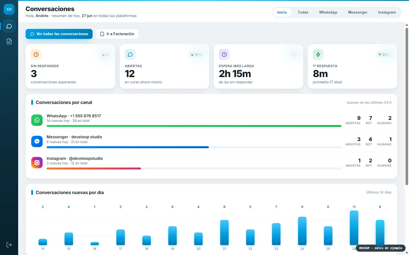
Task: Click Instagram Humano count 0
Action: [x=390, y=161]
